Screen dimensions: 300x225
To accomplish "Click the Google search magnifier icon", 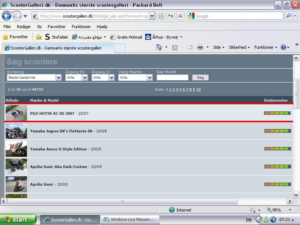I will point(288,16).
